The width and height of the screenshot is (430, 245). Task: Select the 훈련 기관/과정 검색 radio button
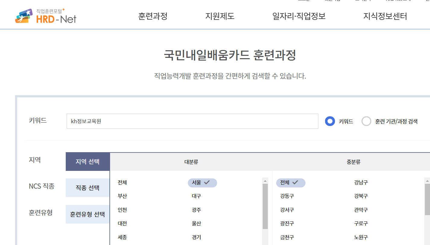click(366, 121)
